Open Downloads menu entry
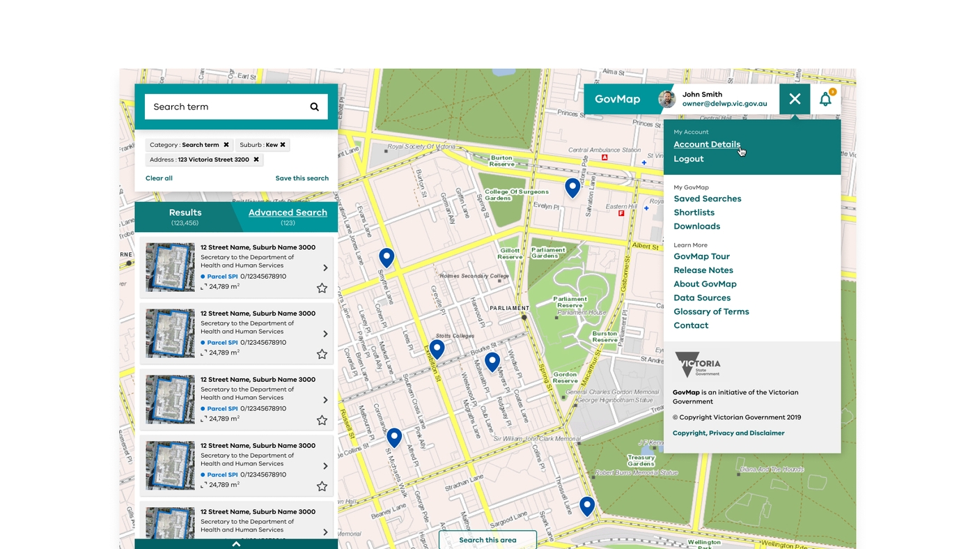 point(697,226)
